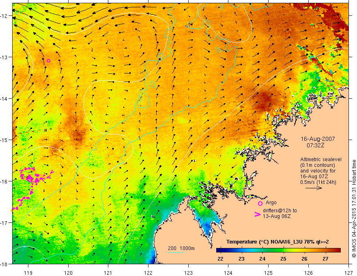
Task: Click the '200 1000m' bathymetry label
Action: (x=181, y=248)
